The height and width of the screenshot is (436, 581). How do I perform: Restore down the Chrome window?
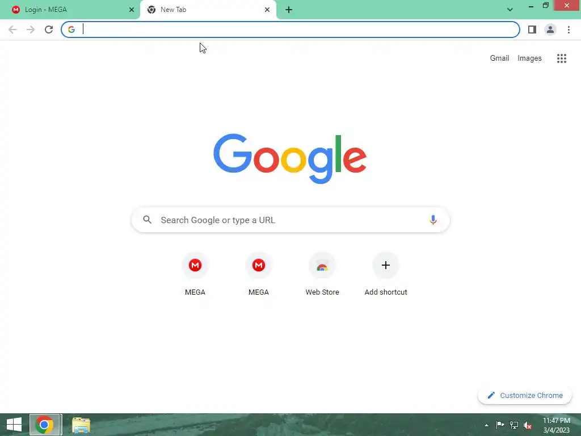546,6
